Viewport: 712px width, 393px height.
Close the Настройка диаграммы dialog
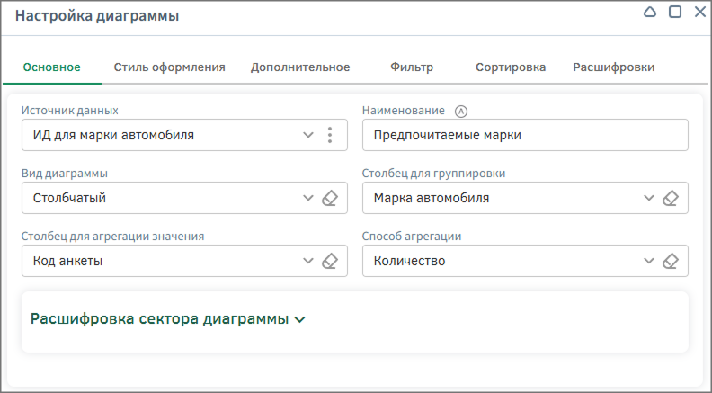click(x=699, y=13)
